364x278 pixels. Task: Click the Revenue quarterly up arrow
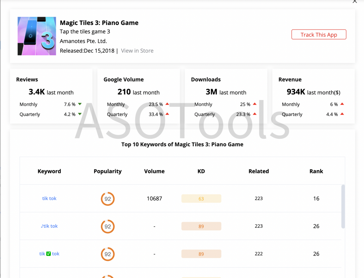(342, 114)
